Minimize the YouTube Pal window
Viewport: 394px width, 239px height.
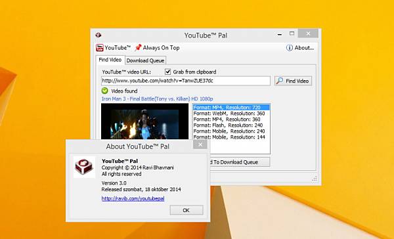coord(280,34)
